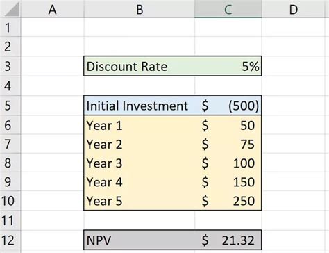This screenshot has height=253, width=329.
Task: Select column C header
Action: pyautogui.click(x=228, y=9)
